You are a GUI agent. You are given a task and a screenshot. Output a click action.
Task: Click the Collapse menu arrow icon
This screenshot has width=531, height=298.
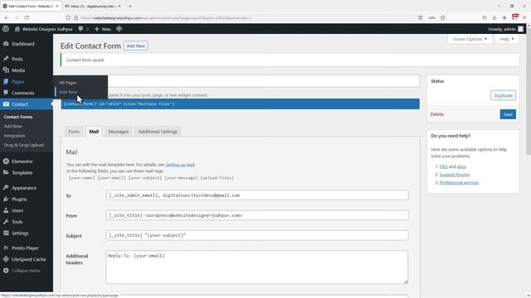(6, 271)
